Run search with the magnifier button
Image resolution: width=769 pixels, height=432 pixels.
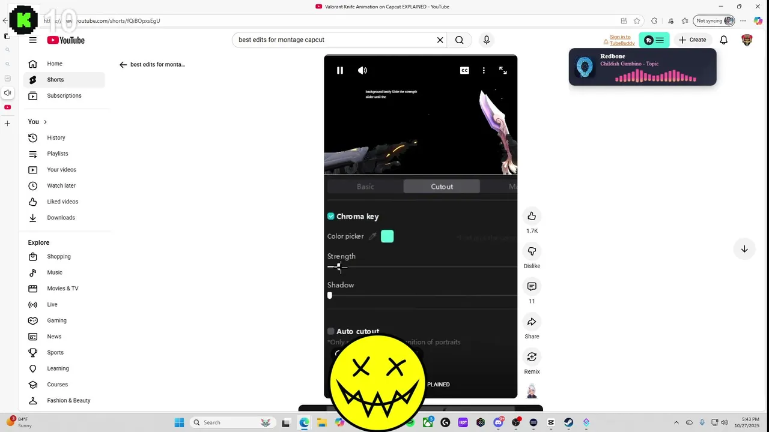click(459, 40)
